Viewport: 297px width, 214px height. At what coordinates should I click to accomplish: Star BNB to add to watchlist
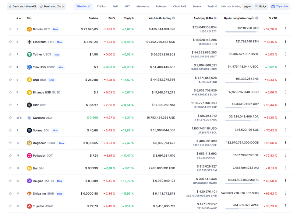pyautogui.click(x=10, y=80)
